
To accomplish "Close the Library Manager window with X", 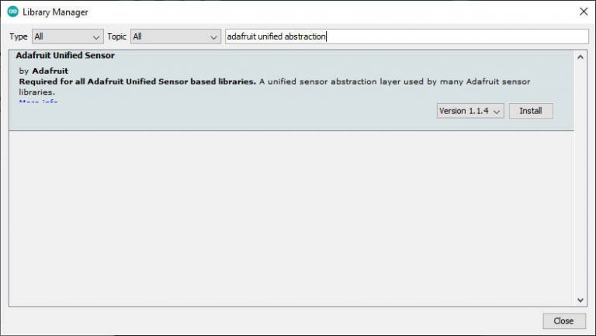I will click(x=583, y=12).
